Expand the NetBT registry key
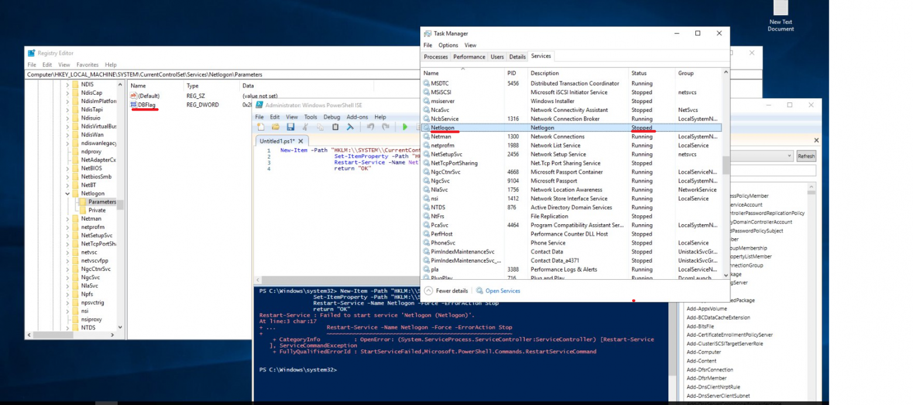This screenshot has width=913, height=405. 68,185
